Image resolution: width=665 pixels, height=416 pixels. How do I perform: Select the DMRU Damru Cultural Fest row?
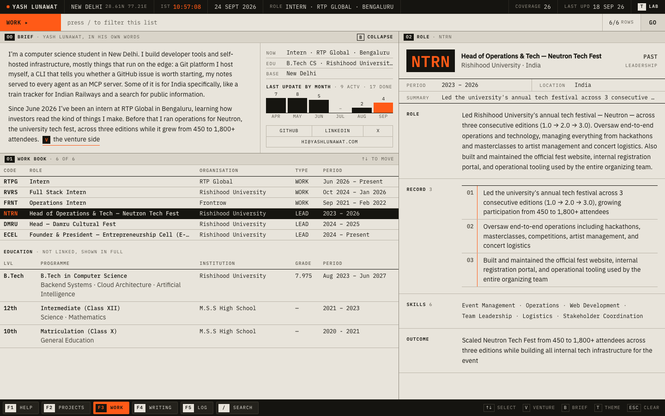pos(199,224)
